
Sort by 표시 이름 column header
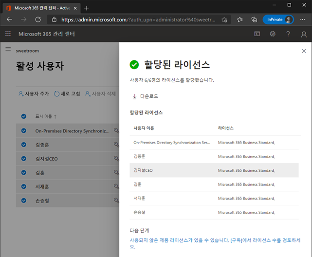(x=46, y=116)
